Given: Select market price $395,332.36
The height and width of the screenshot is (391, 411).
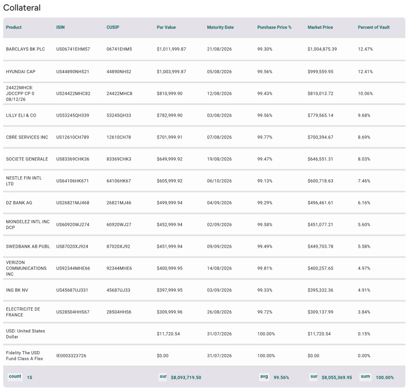Looking at the screenshot, I should pyautogui.click(x=320, y=290).
